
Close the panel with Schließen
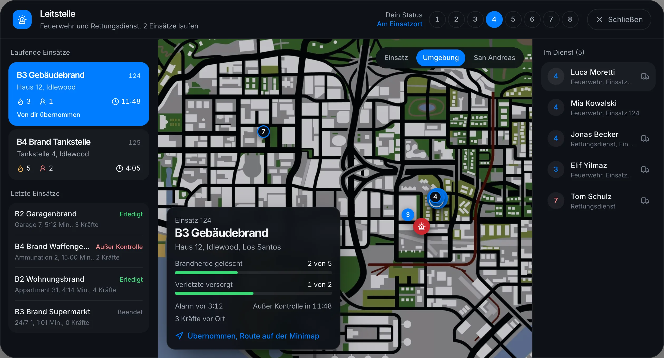(x=619, y=19)
